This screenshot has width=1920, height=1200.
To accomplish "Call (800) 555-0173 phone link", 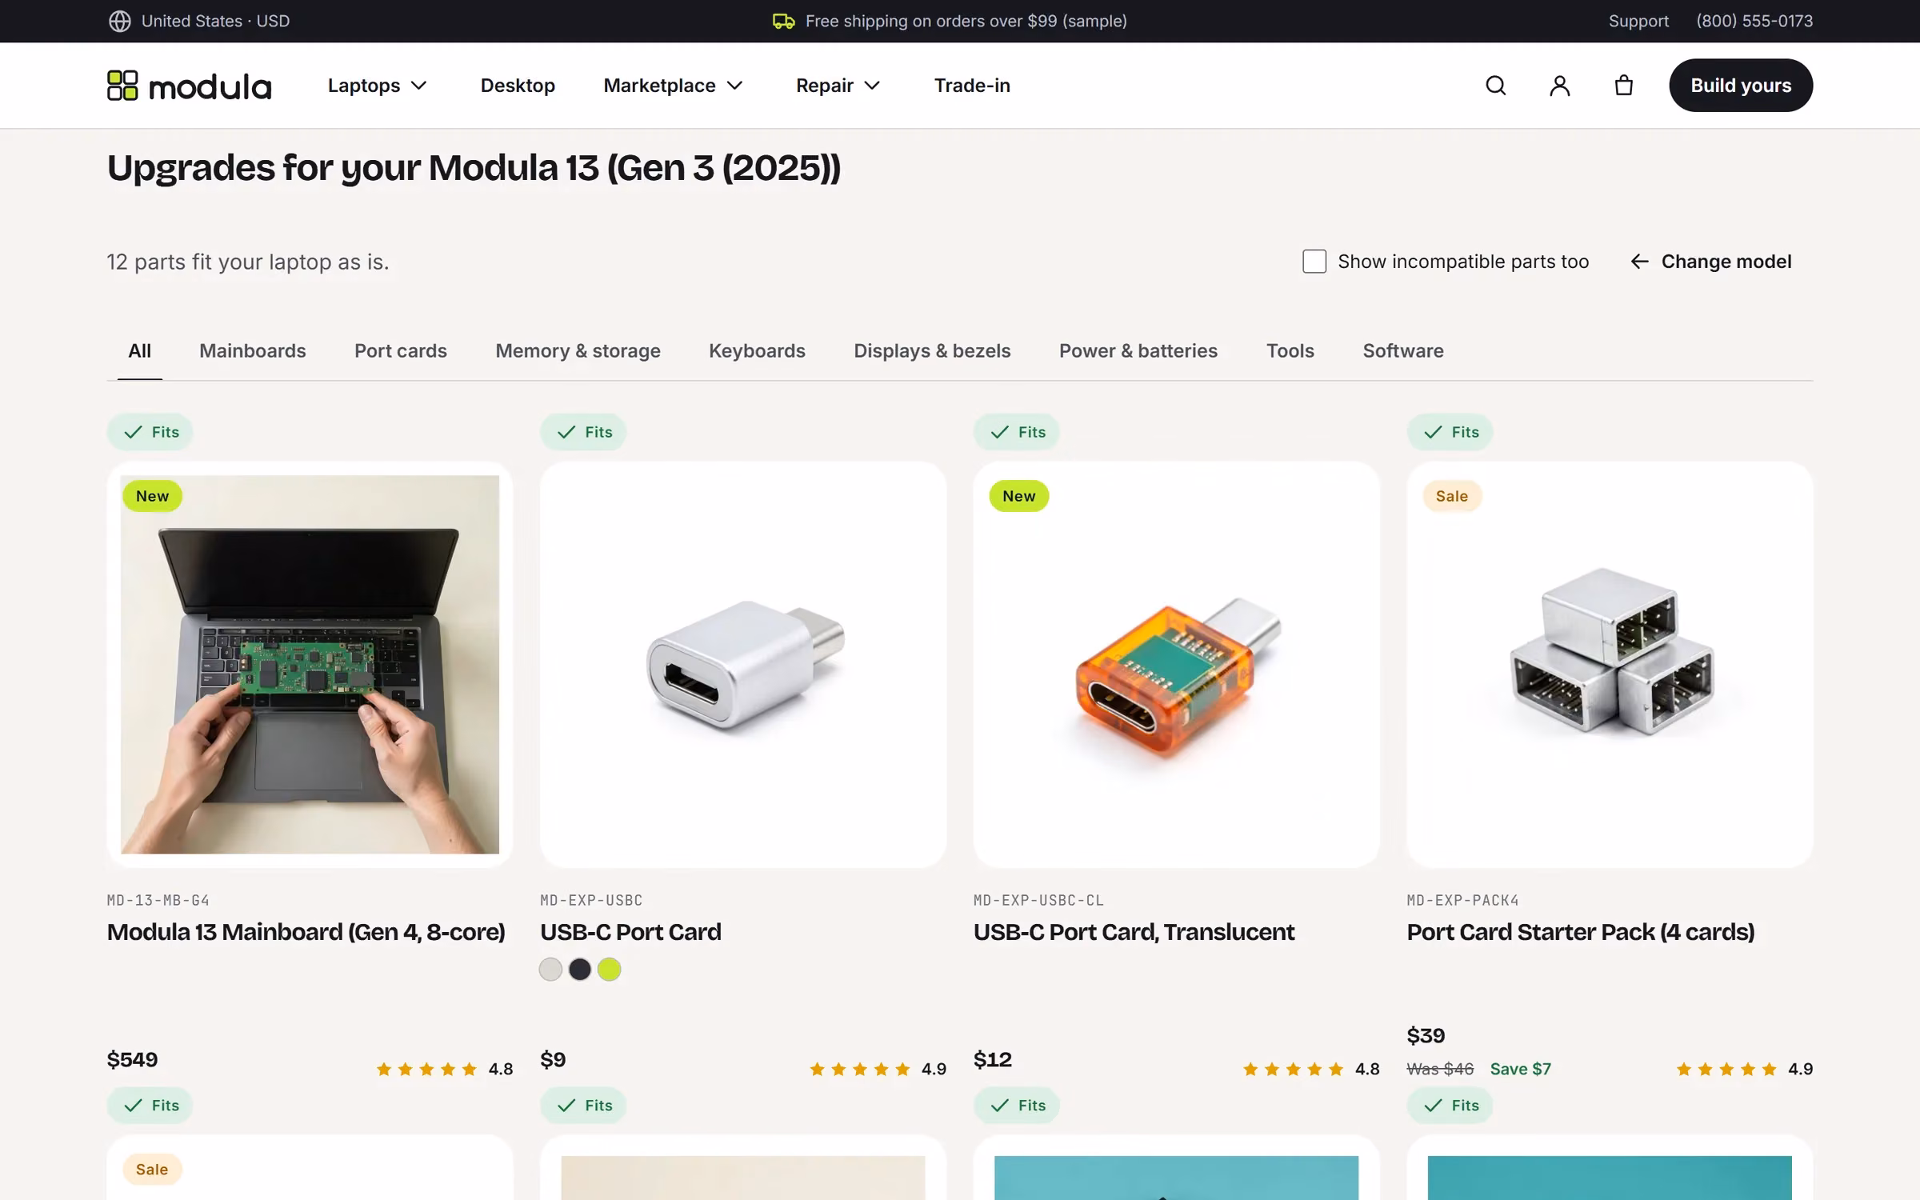I will coord(1754,21).
